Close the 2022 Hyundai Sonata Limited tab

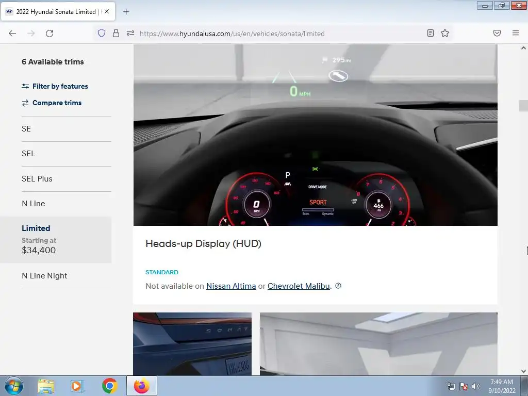(107, 11)
